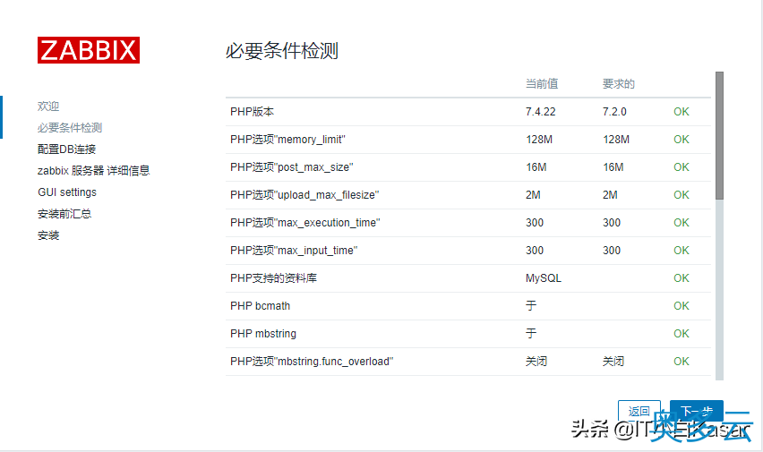Click the PHP bcmath row label
Image resolution: width=763 pixels, height=452 pixels.
(260, 305)
